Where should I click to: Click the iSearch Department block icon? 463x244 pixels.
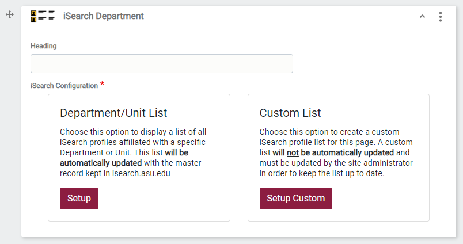[43, 16]
